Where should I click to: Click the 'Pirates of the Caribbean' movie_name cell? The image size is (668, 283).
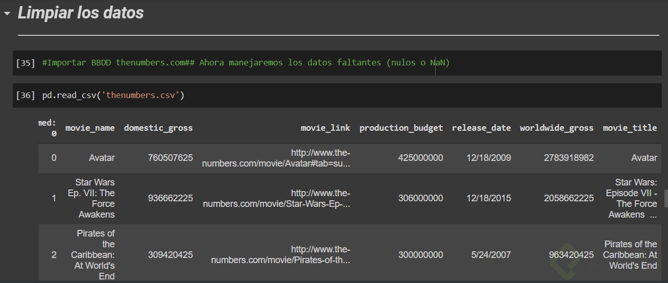point(93,254)
